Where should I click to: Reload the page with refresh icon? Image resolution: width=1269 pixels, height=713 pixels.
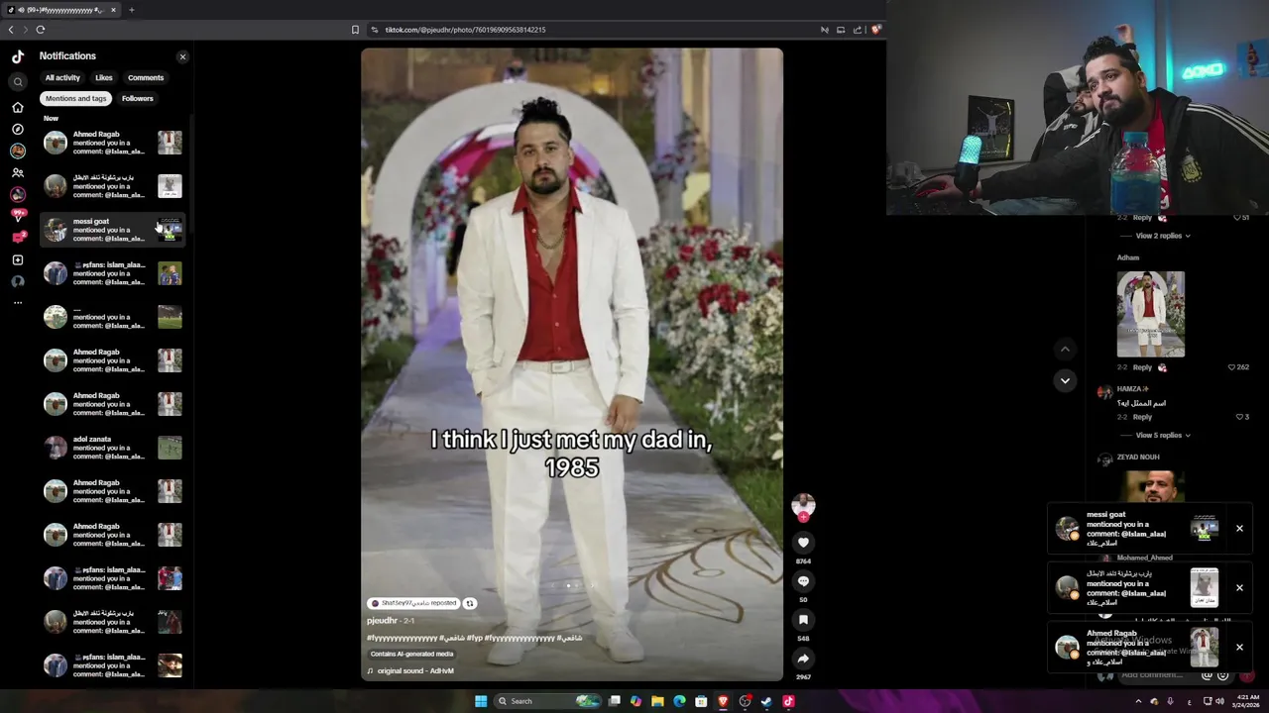coord(40,30)
